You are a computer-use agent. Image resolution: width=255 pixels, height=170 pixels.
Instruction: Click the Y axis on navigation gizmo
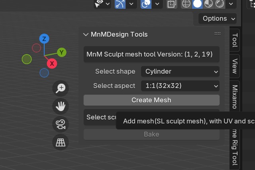pyautogui.click(x=62, y=52)
